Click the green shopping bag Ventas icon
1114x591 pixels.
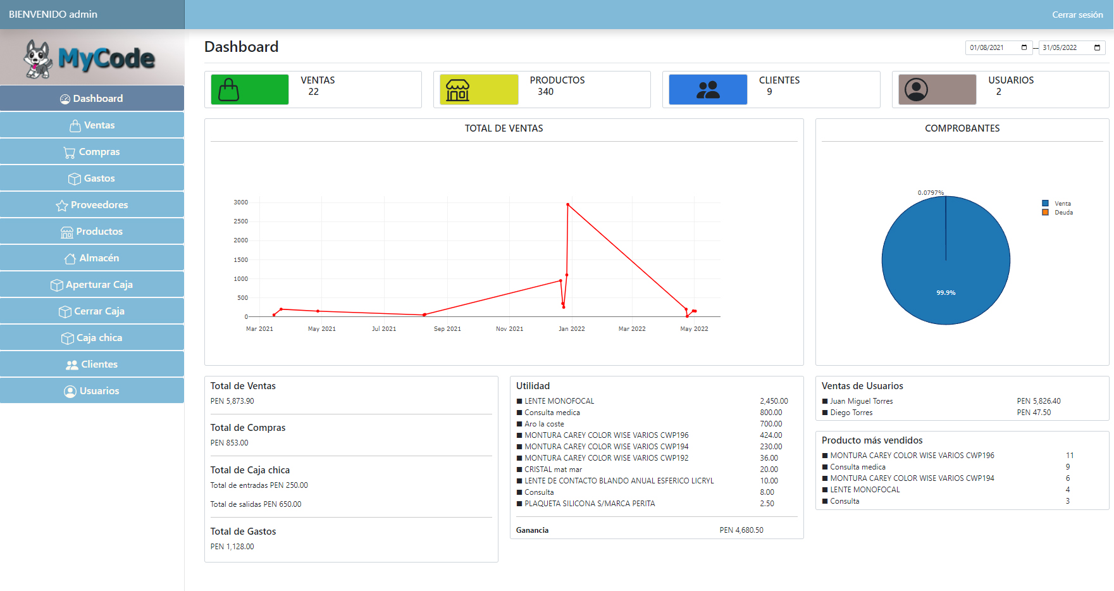tap(249, 90)
